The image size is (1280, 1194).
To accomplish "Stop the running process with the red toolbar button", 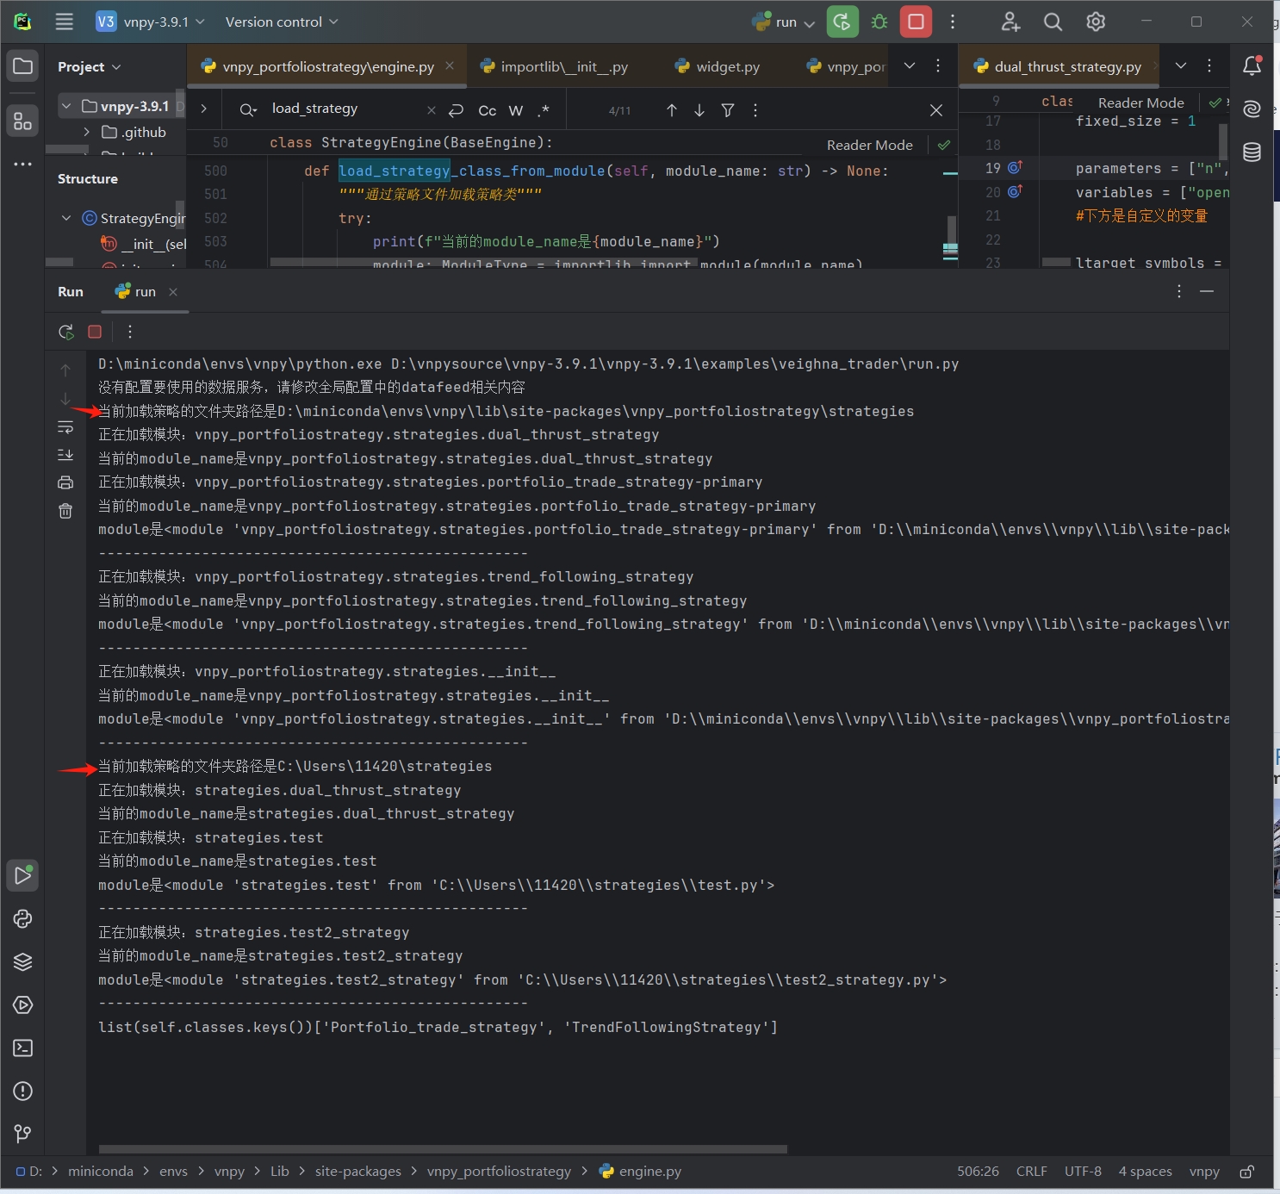I will [x=916, y=22].
